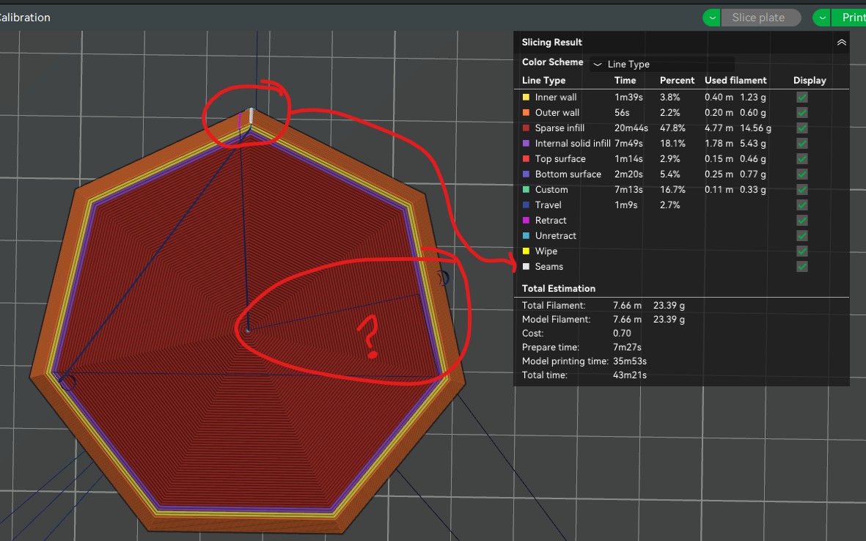Click the Time column header

pyautogui.click(x=625, y=81)
